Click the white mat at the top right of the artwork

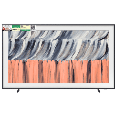[x=75, y=28]
